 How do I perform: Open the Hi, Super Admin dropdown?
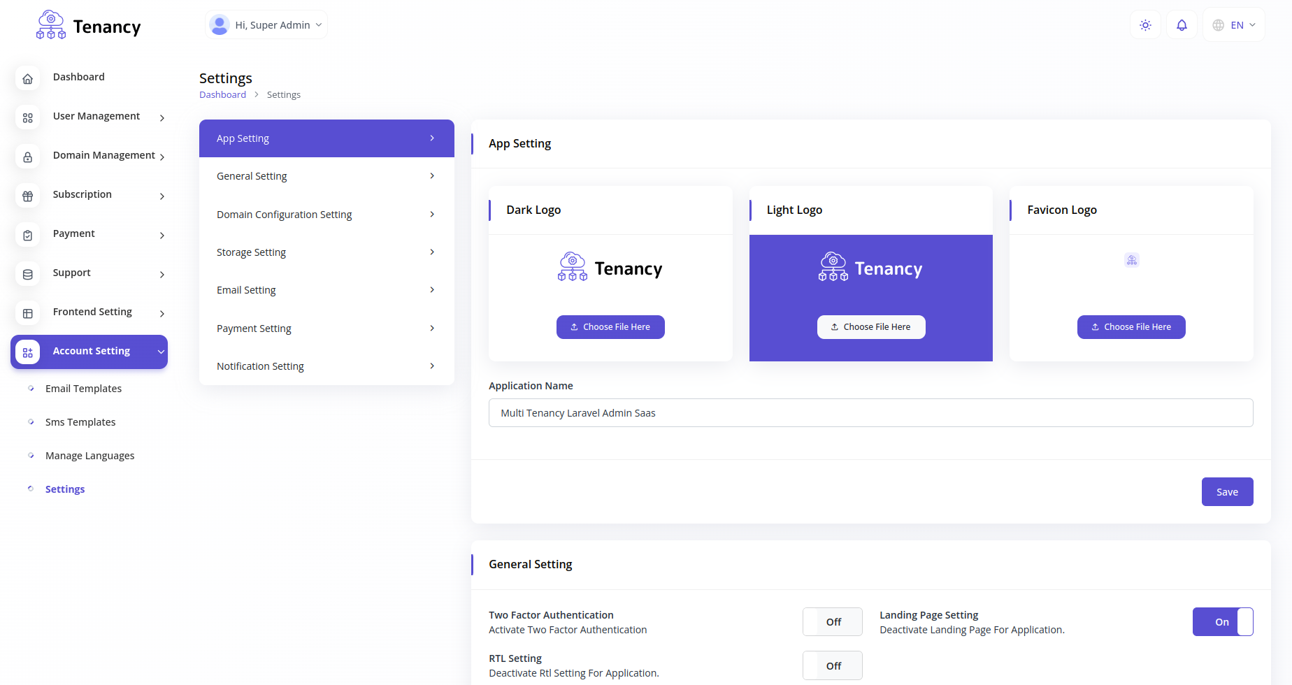(x=266, y=24)
